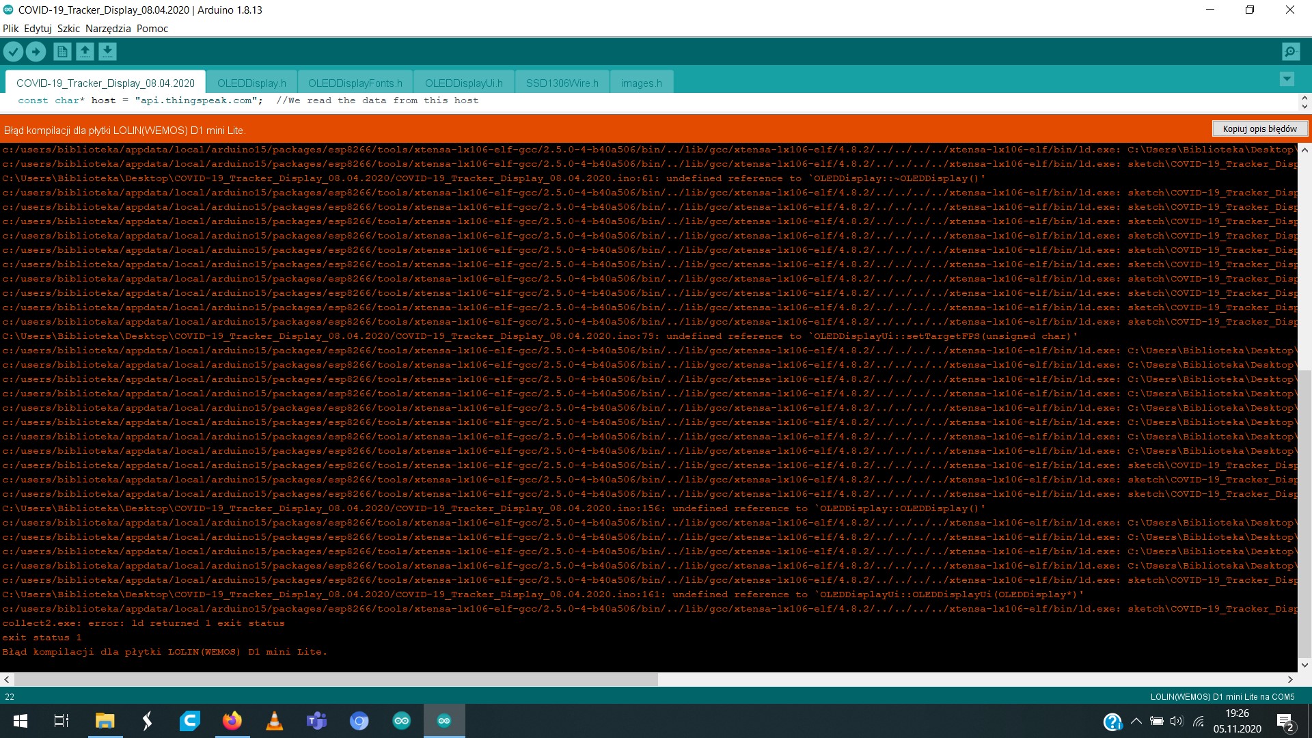Open the Narzędzia menu

108,29
